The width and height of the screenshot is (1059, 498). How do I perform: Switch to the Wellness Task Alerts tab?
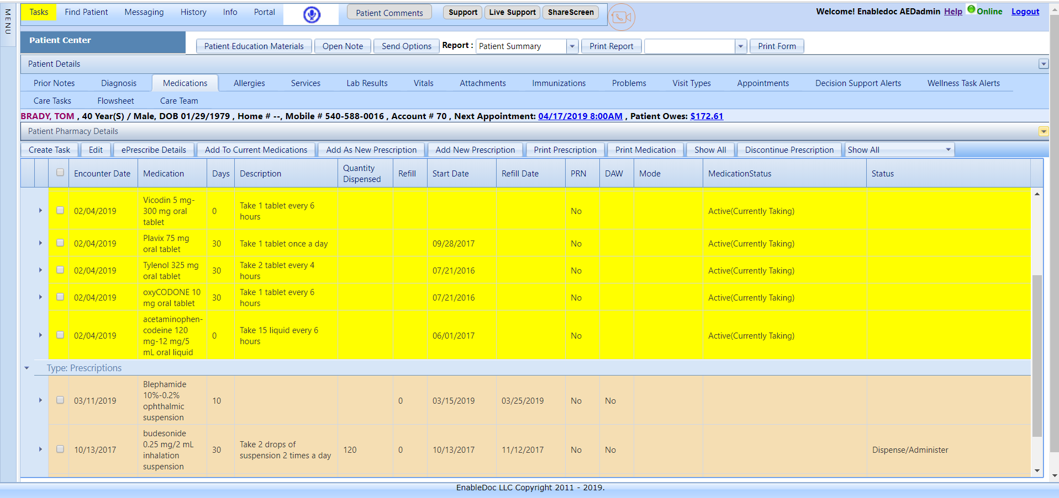tap(963, 83)
